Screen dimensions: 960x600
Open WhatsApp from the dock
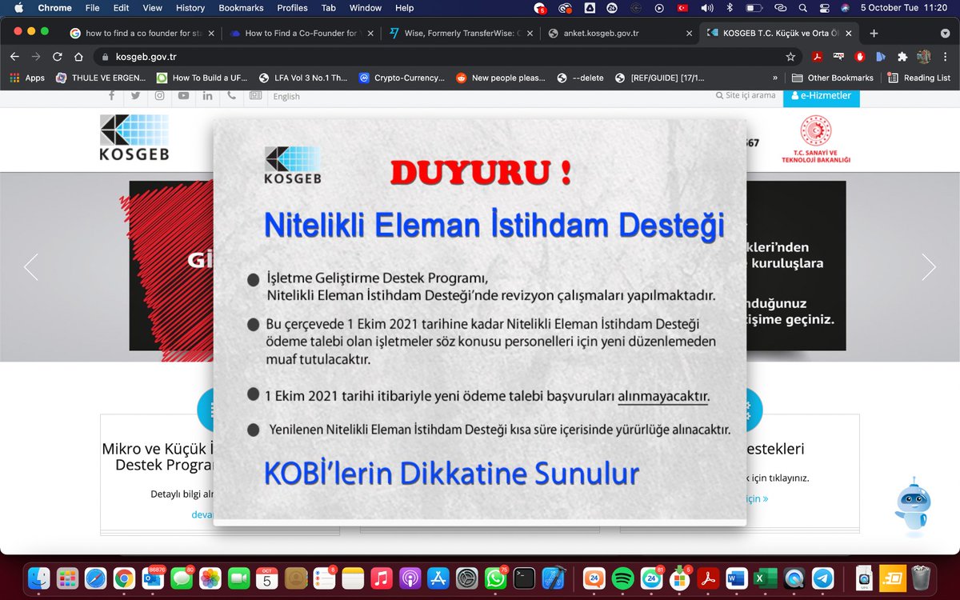tap(496, 578)
